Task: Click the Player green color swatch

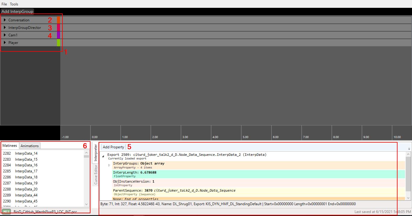Action: tap(59, 43)
